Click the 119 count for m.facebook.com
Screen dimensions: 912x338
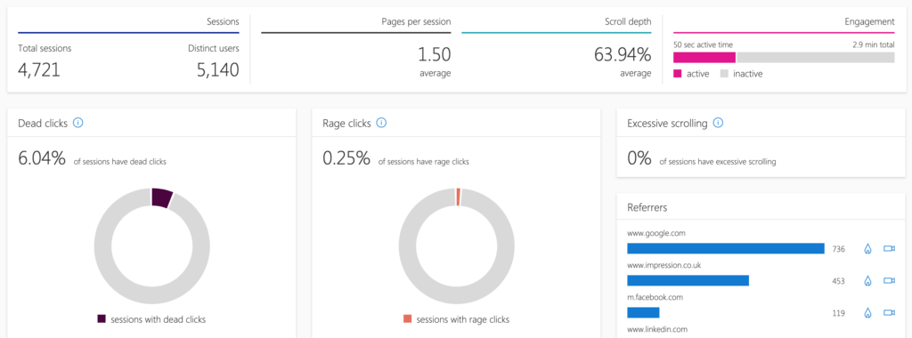point(838,313)
